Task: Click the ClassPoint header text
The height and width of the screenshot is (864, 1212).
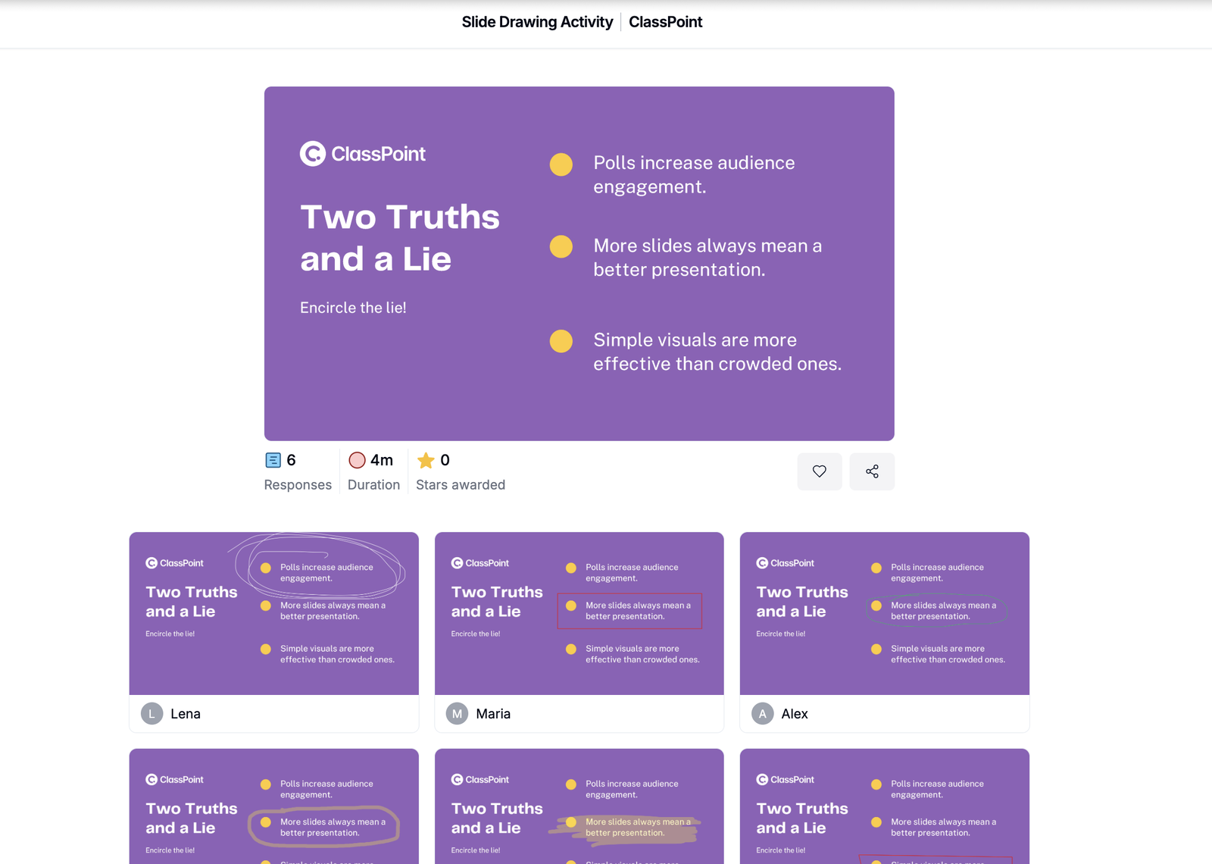Action: tap(665, 22)
